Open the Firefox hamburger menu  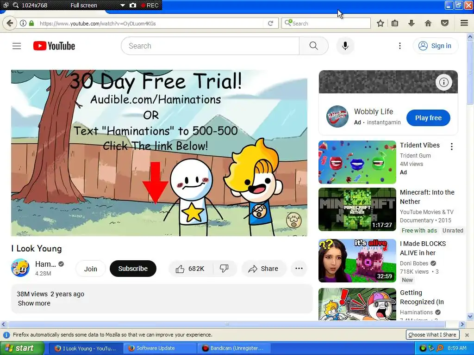pyautogui.click(x=464, y=23)
